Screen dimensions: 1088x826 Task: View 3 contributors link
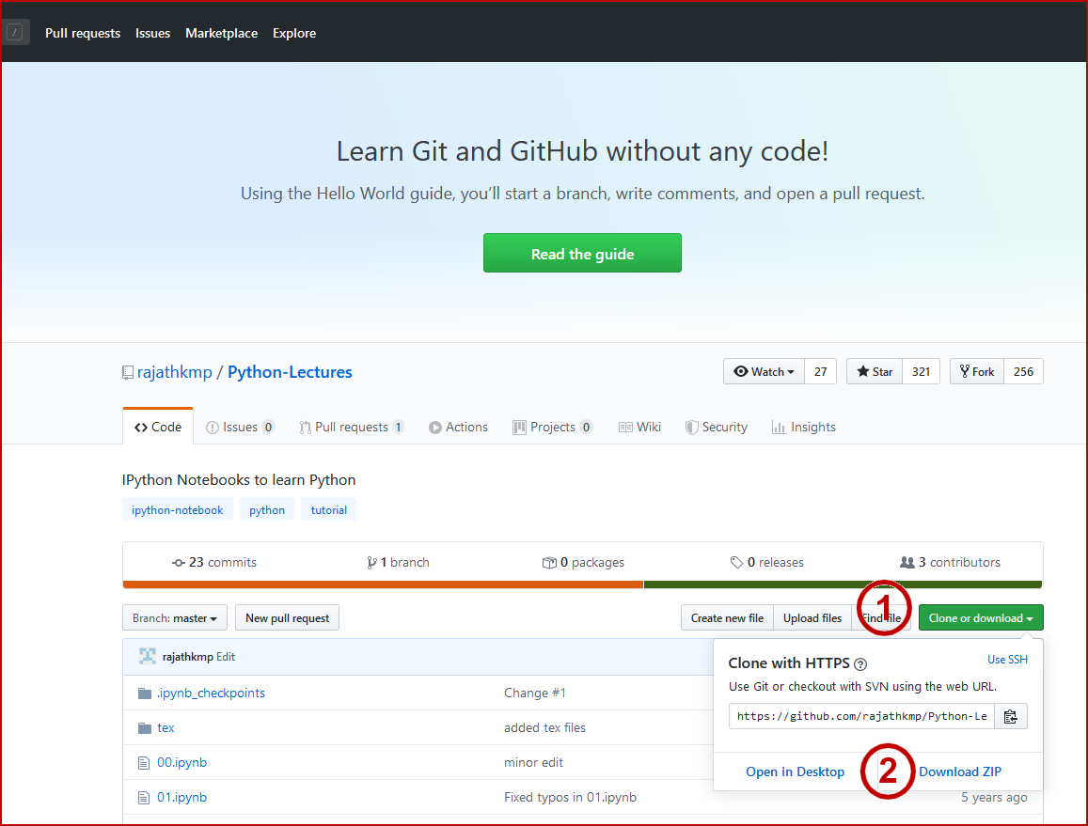[951, 563]
